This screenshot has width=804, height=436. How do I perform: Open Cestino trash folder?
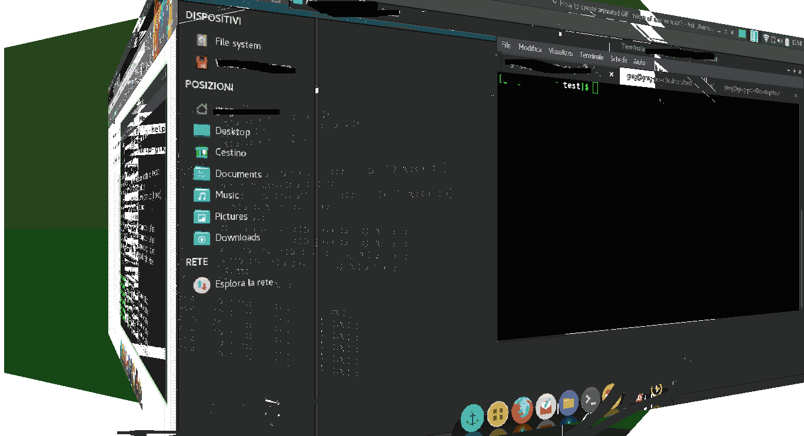coord(230,153)
